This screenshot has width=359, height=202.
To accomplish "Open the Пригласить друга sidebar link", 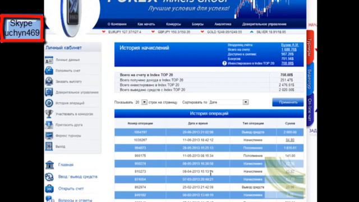I will 69,125.
